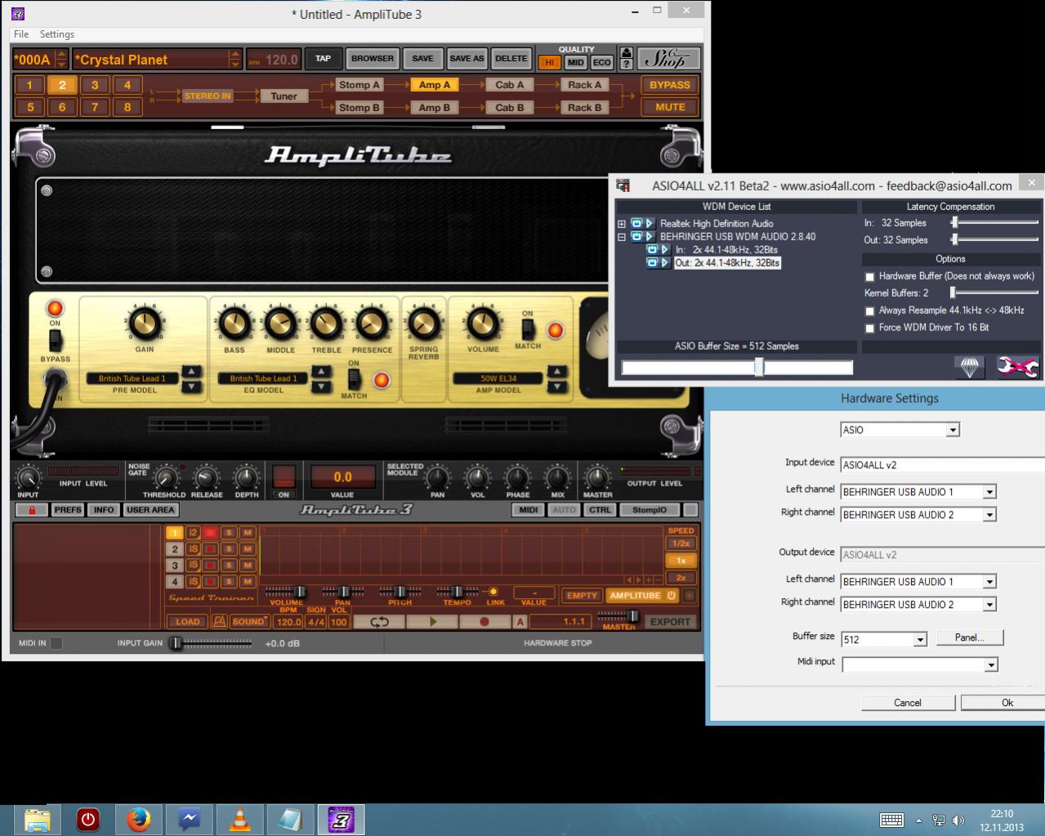The image size is (1045, 836).
Task: Click the ASIO4ALL parachute icon
Action: click(x=969, y=368)
